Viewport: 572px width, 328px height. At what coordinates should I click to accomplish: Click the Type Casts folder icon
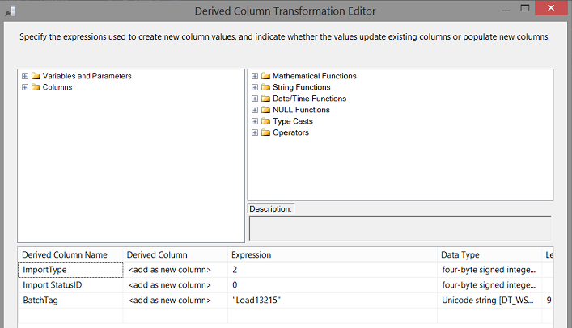pyautogui.click(x=265, y=121)
